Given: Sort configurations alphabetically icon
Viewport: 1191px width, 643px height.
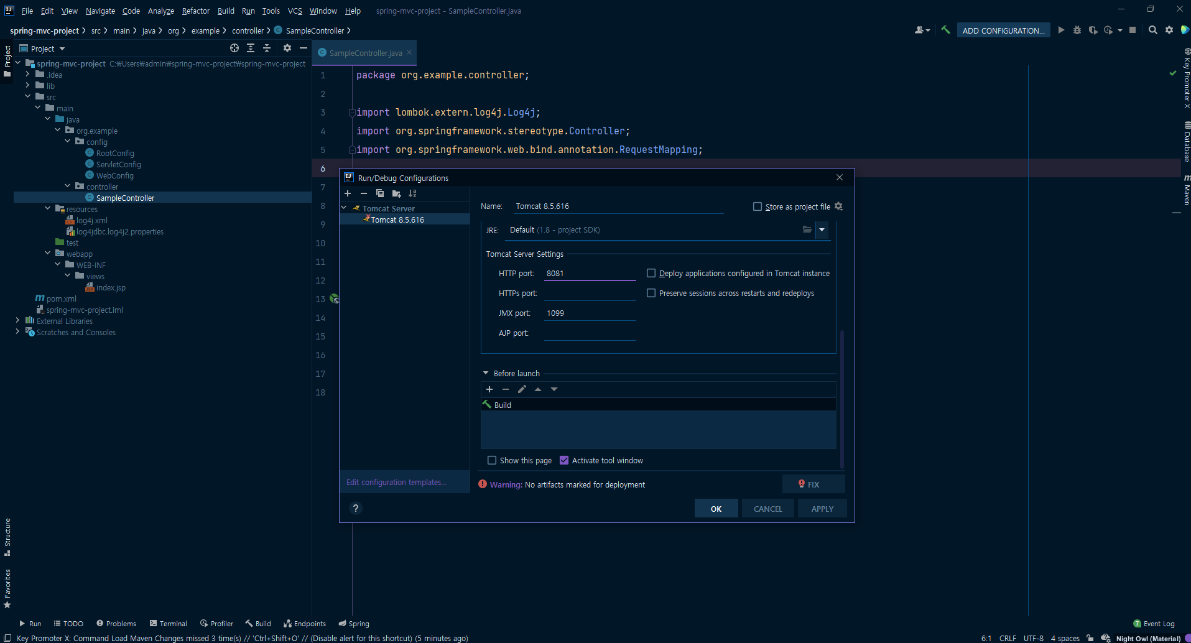Looking at the screenshot, I should [x=412, y=193].
